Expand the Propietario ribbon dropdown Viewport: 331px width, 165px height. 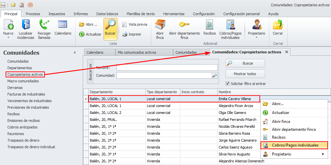point(256,38)
